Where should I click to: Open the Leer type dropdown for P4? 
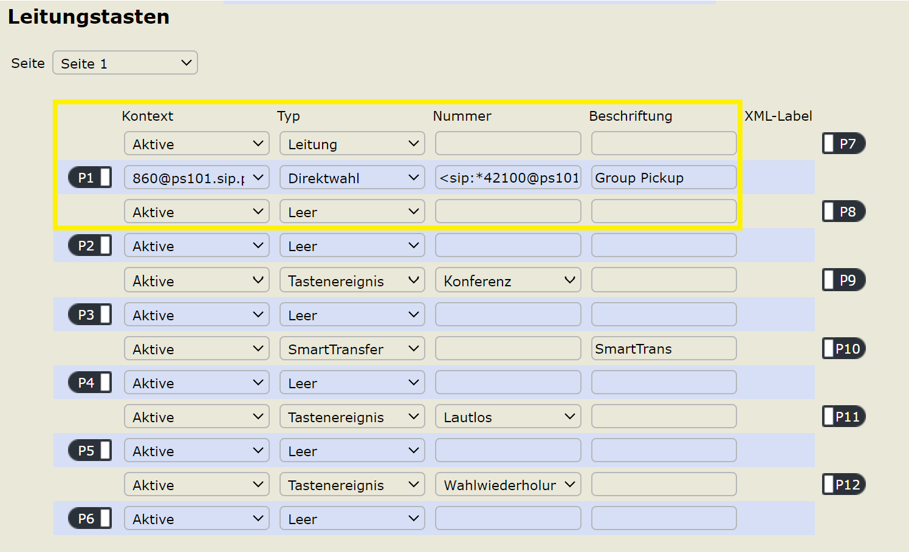point(352,383)
